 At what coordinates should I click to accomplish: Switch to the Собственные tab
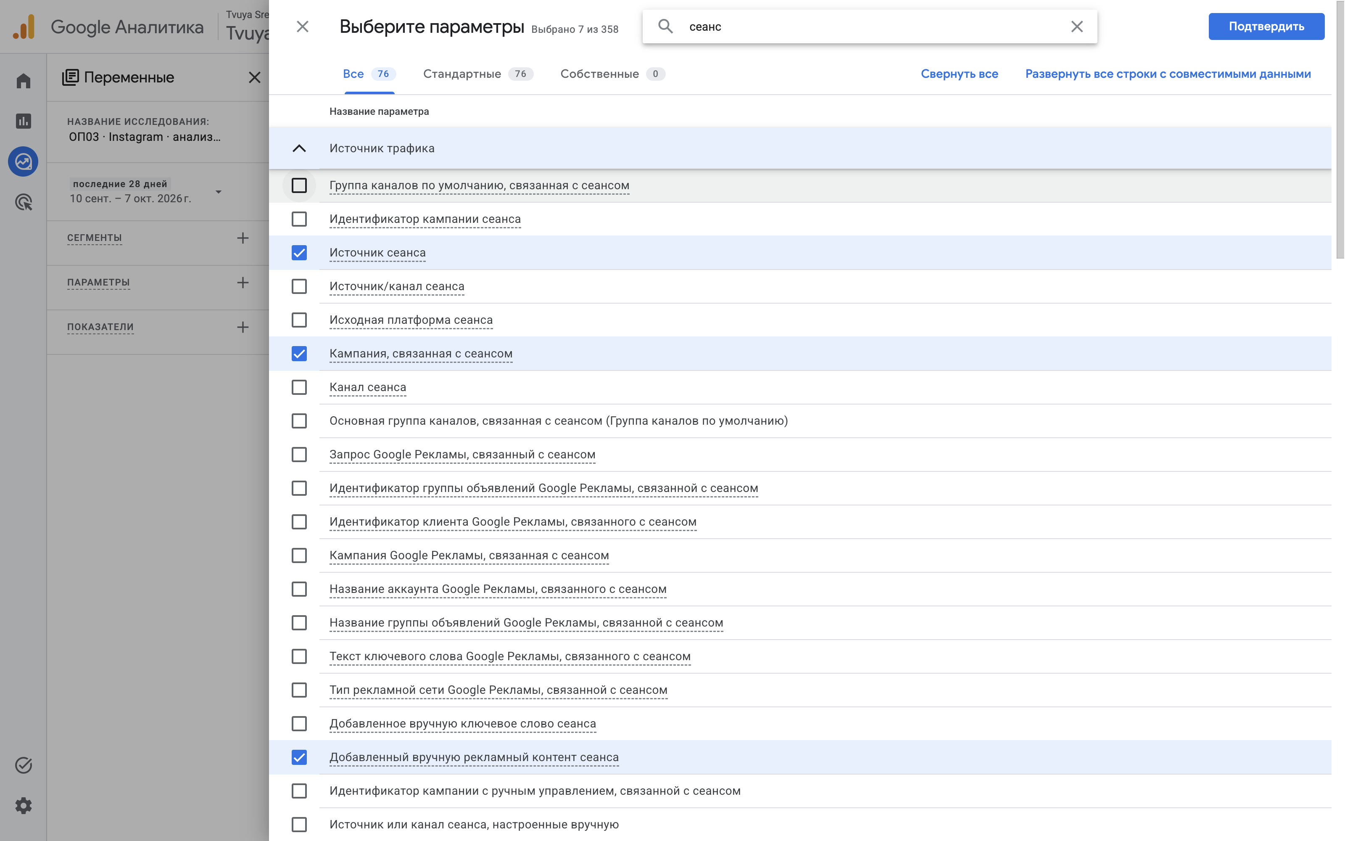click(x=612, y=74)
